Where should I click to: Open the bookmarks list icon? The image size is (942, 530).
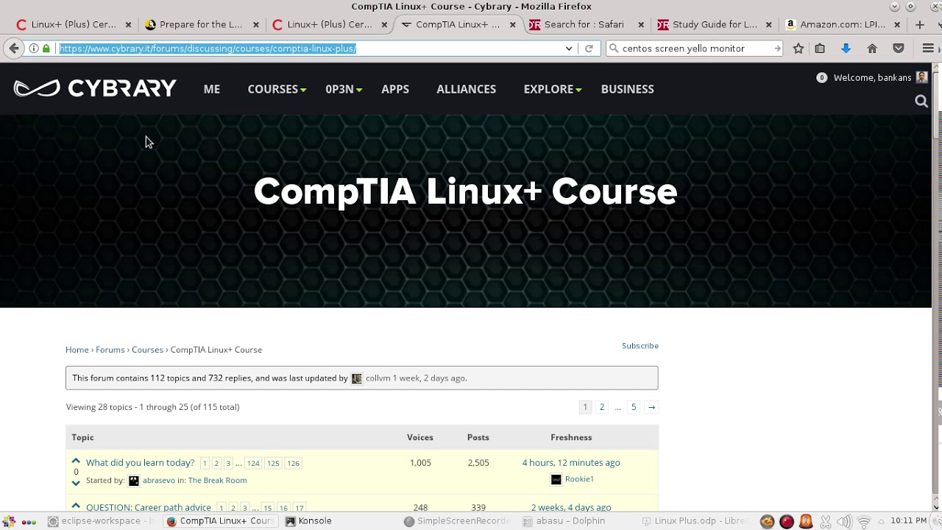820,49
